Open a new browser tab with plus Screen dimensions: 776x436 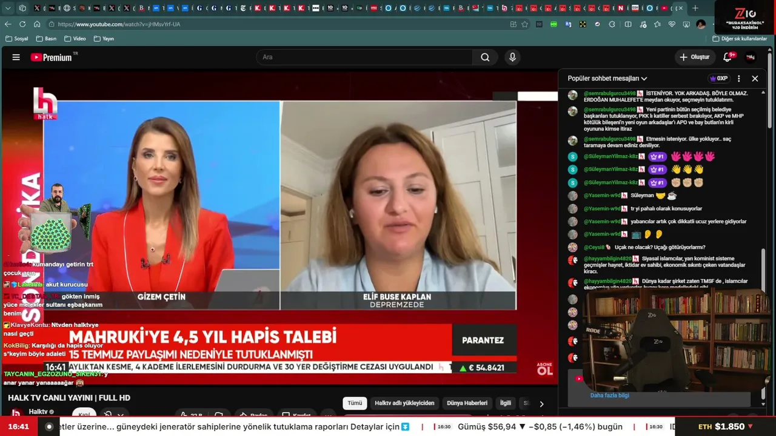click(x=695, y=8)
